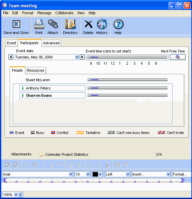
Task: Find the Next Free Time
Action: (x=178, y=57)
